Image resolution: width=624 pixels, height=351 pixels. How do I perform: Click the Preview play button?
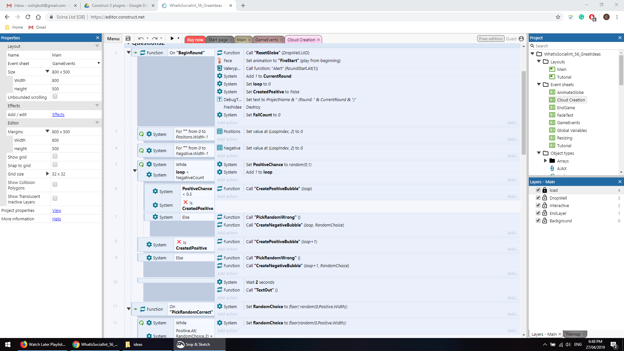[x=172, y=38]
